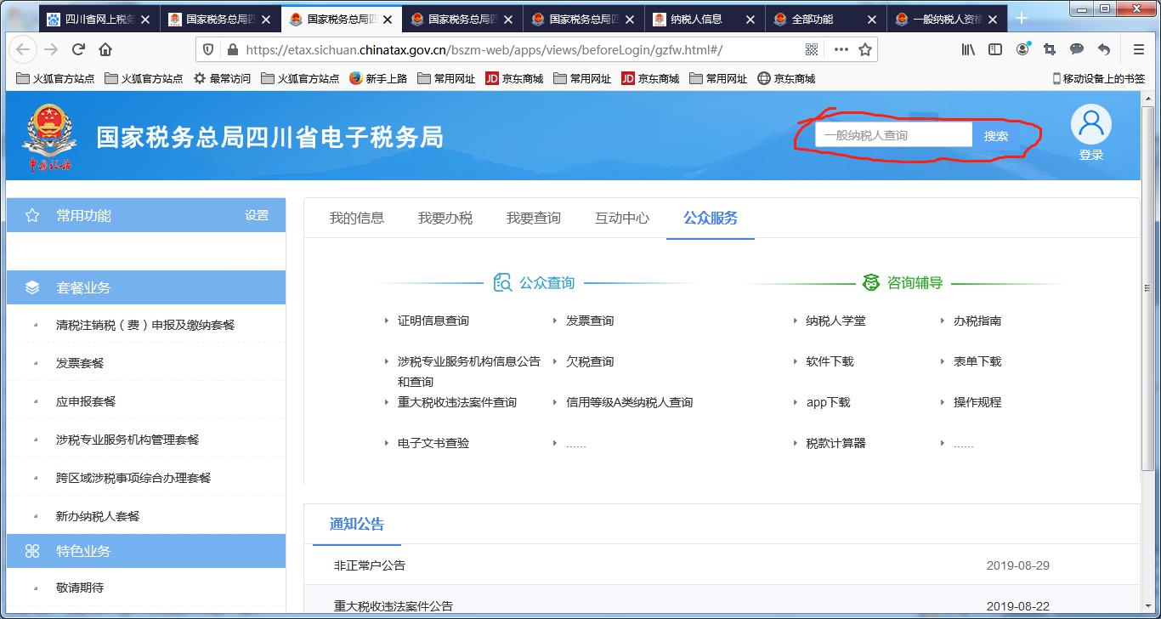Image resolution: width=1161 pixels, height=619 pixels.
Task: Open the address bar overflow menu
Action: click(842, 49)
